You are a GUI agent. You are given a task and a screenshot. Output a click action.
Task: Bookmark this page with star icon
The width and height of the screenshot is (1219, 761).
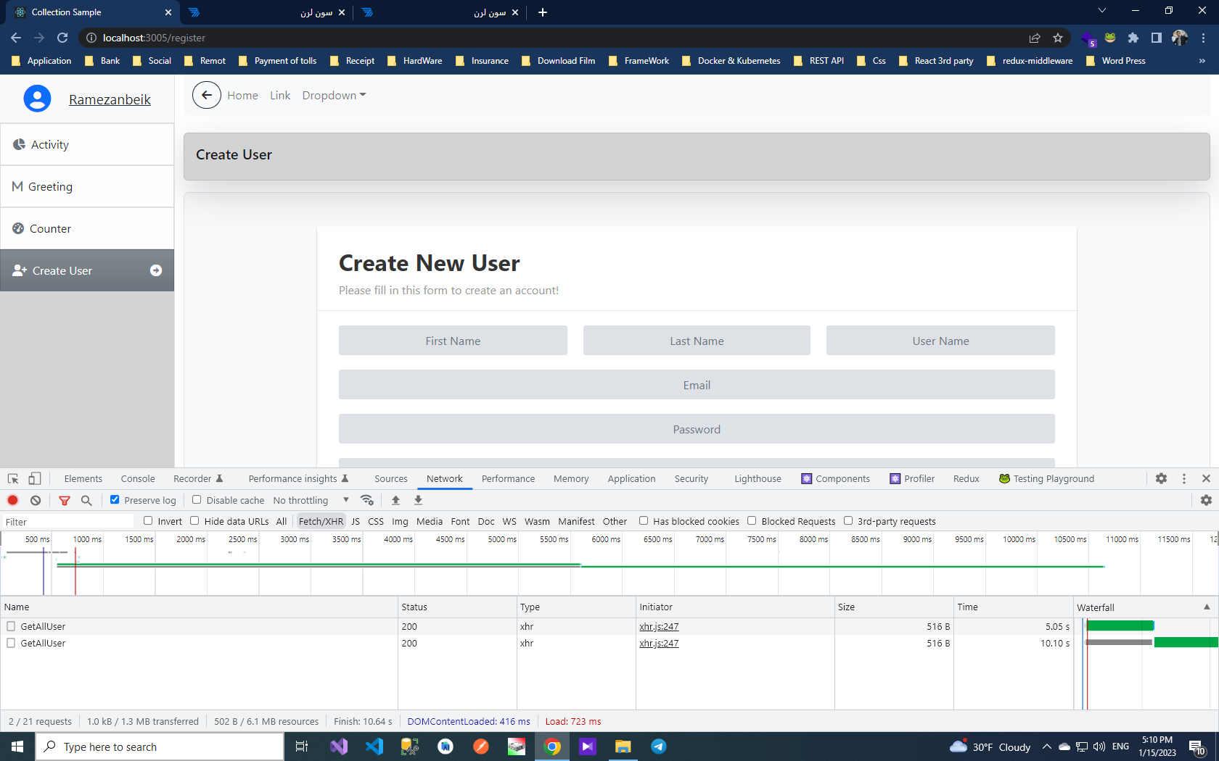click(1058, 38)
